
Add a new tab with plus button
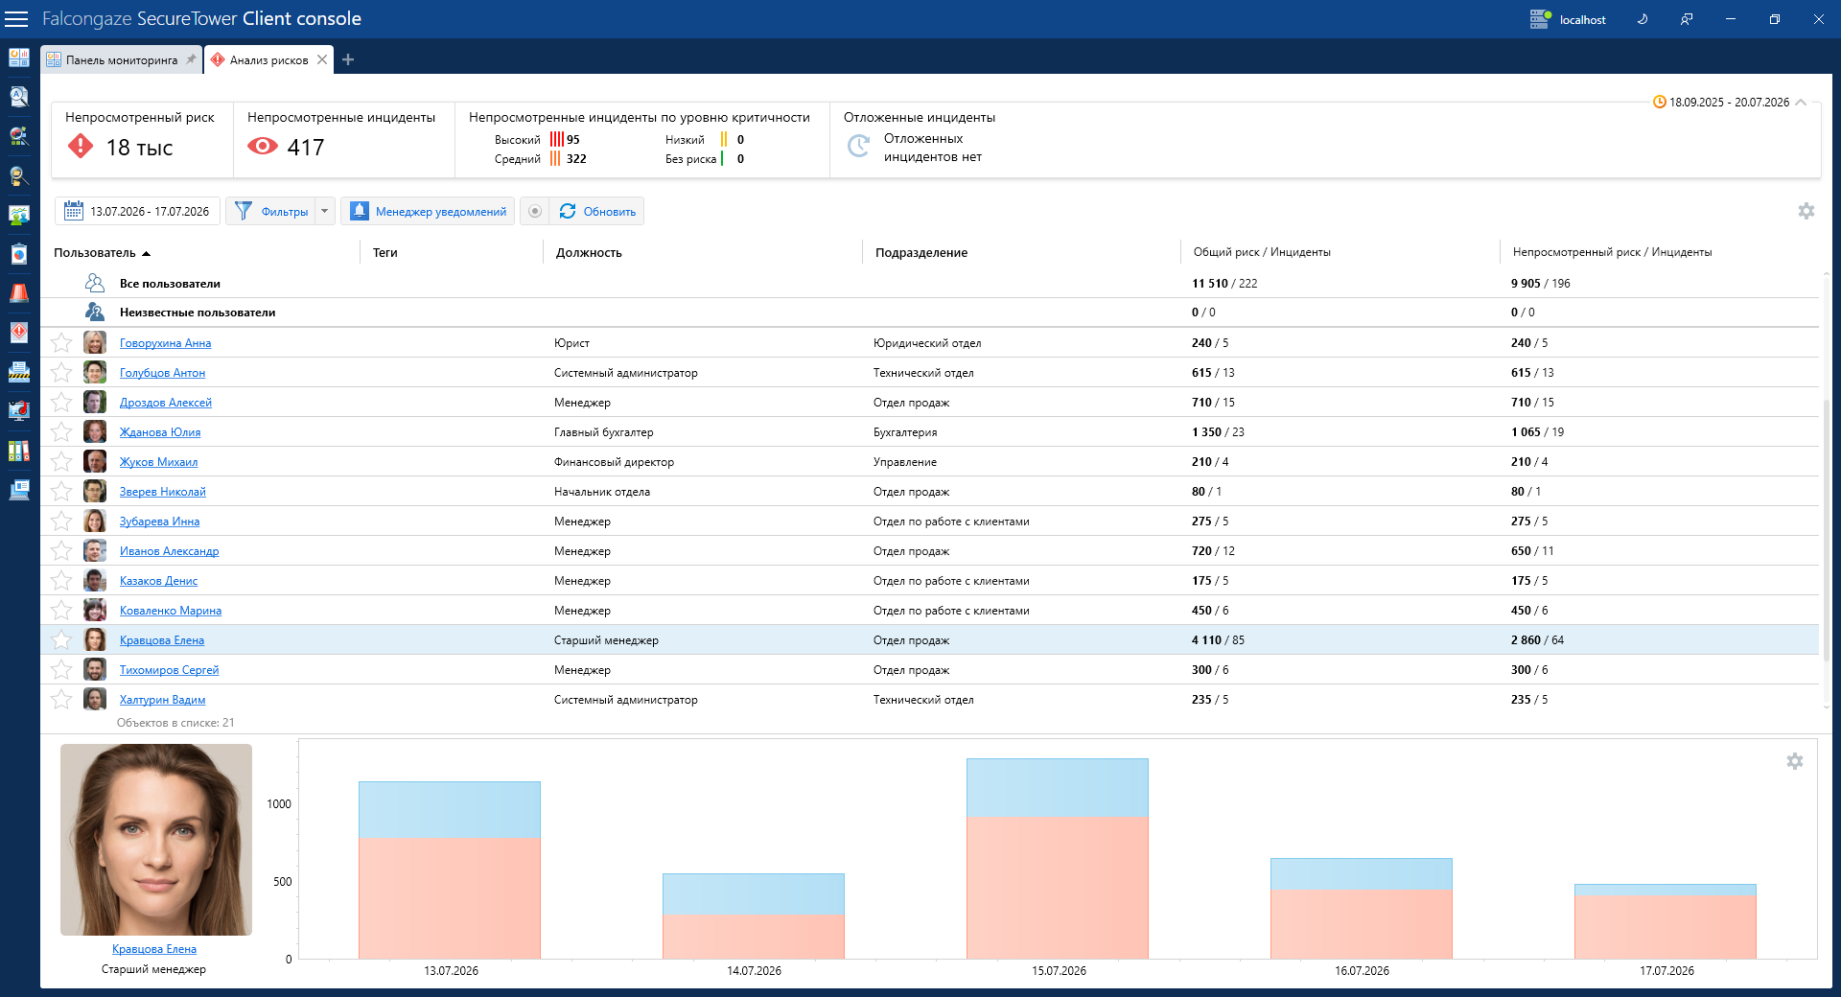(348, 59)
